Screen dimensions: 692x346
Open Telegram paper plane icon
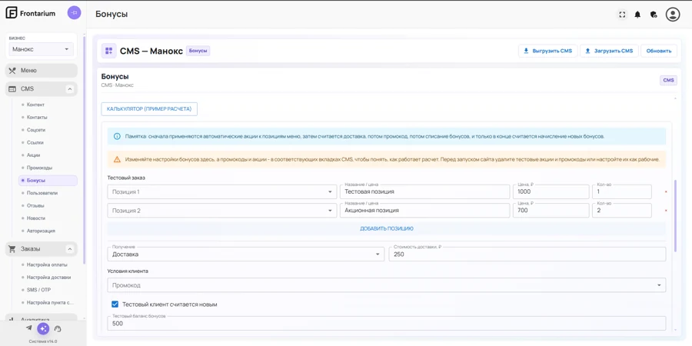pos(29,328)
